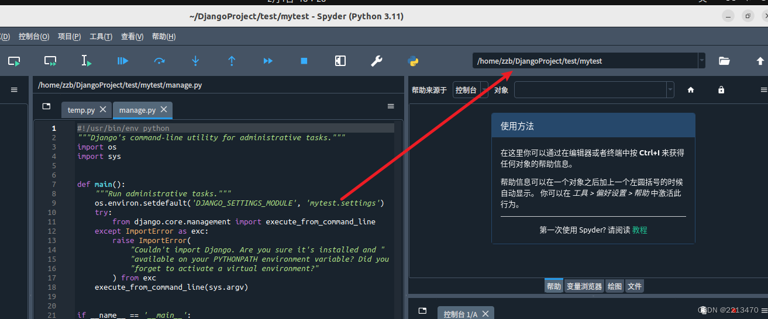Viewport: 768px width, 319px height.
Task: Switch to the 帮助 pane tab
Action: [553, 286]
